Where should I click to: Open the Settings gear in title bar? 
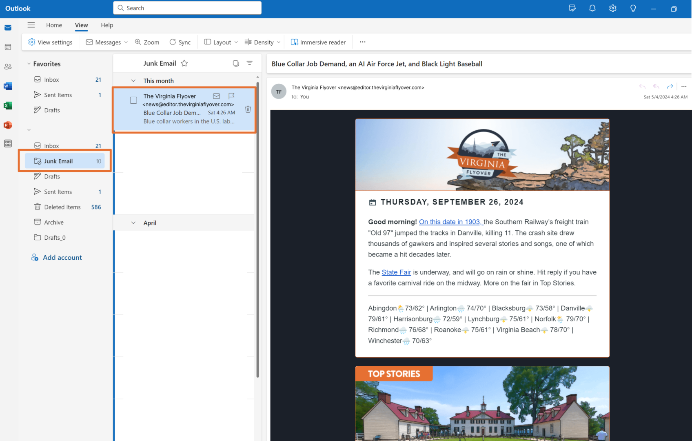point(613,8)
